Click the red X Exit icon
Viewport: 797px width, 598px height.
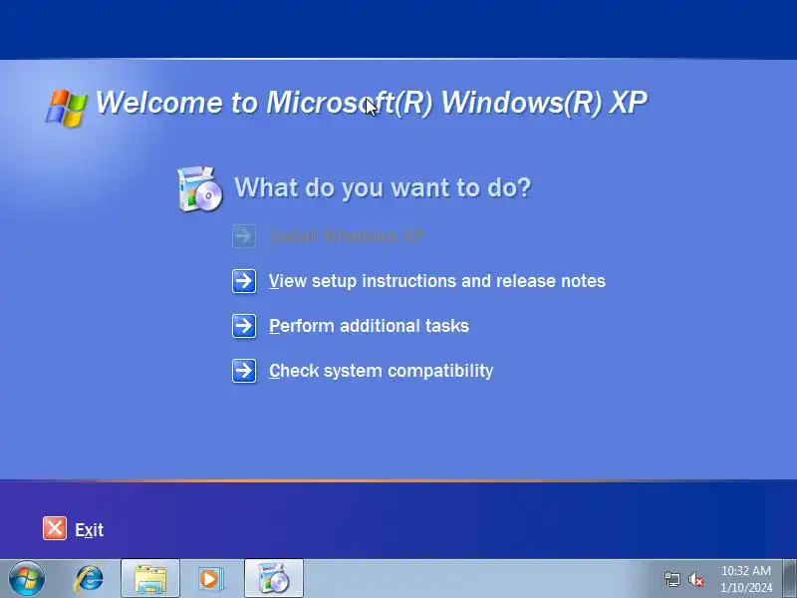click(x=55, y=528)
